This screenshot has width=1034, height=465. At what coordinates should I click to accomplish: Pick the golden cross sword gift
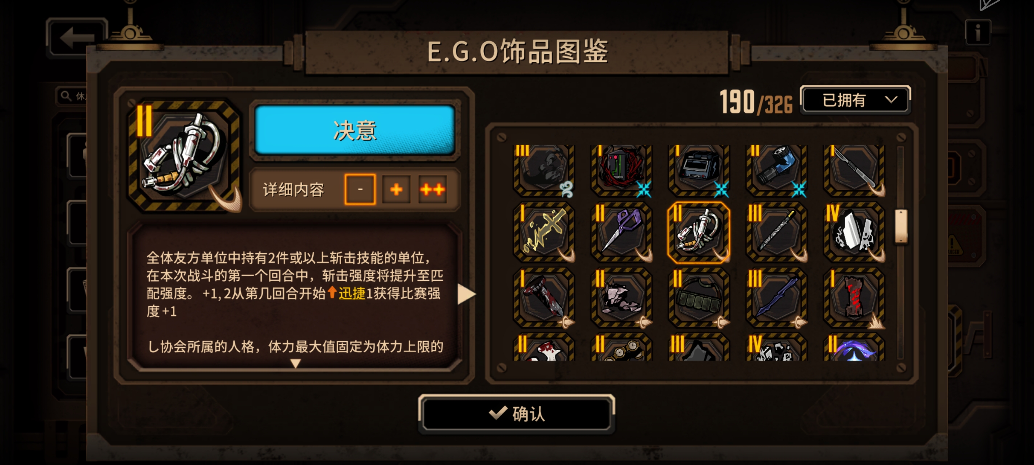(x=544, y=232)
